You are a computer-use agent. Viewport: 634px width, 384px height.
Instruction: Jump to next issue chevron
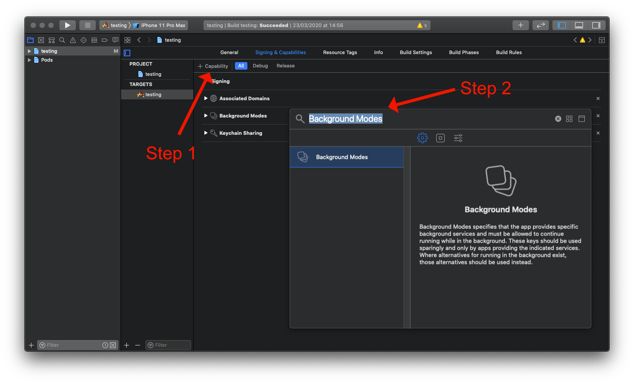[590, 40]
